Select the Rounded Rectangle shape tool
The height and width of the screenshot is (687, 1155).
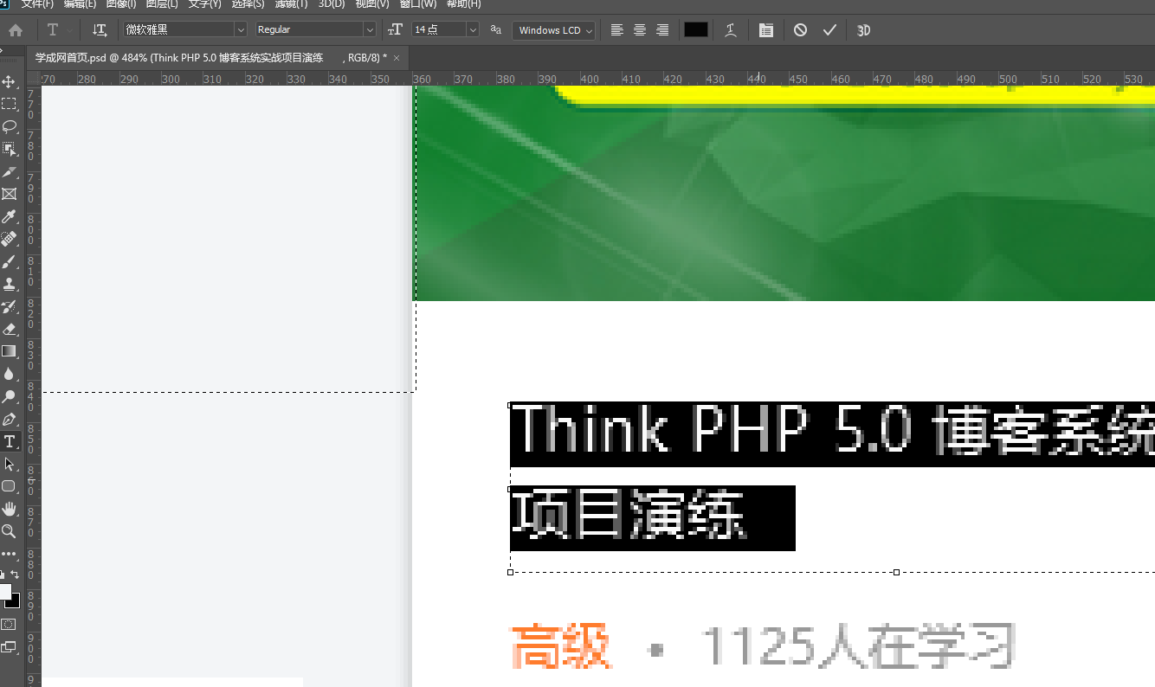(x=9, y=486)
